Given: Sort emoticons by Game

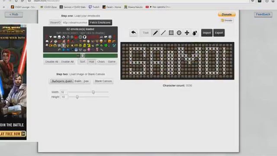Looking at the screenshot, I should coord(112,62).
